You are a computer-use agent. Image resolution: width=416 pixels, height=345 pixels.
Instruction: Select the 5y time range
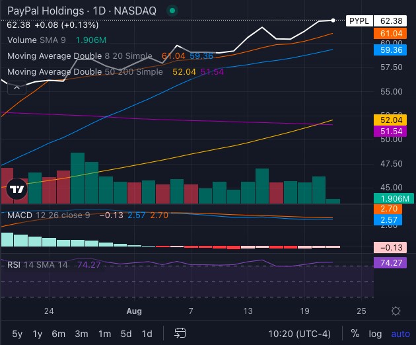click(17, 334)
